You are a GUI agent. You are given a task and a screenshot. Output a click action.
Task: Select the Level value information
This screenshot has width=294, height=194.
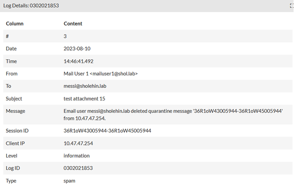[x=76, y=156]
